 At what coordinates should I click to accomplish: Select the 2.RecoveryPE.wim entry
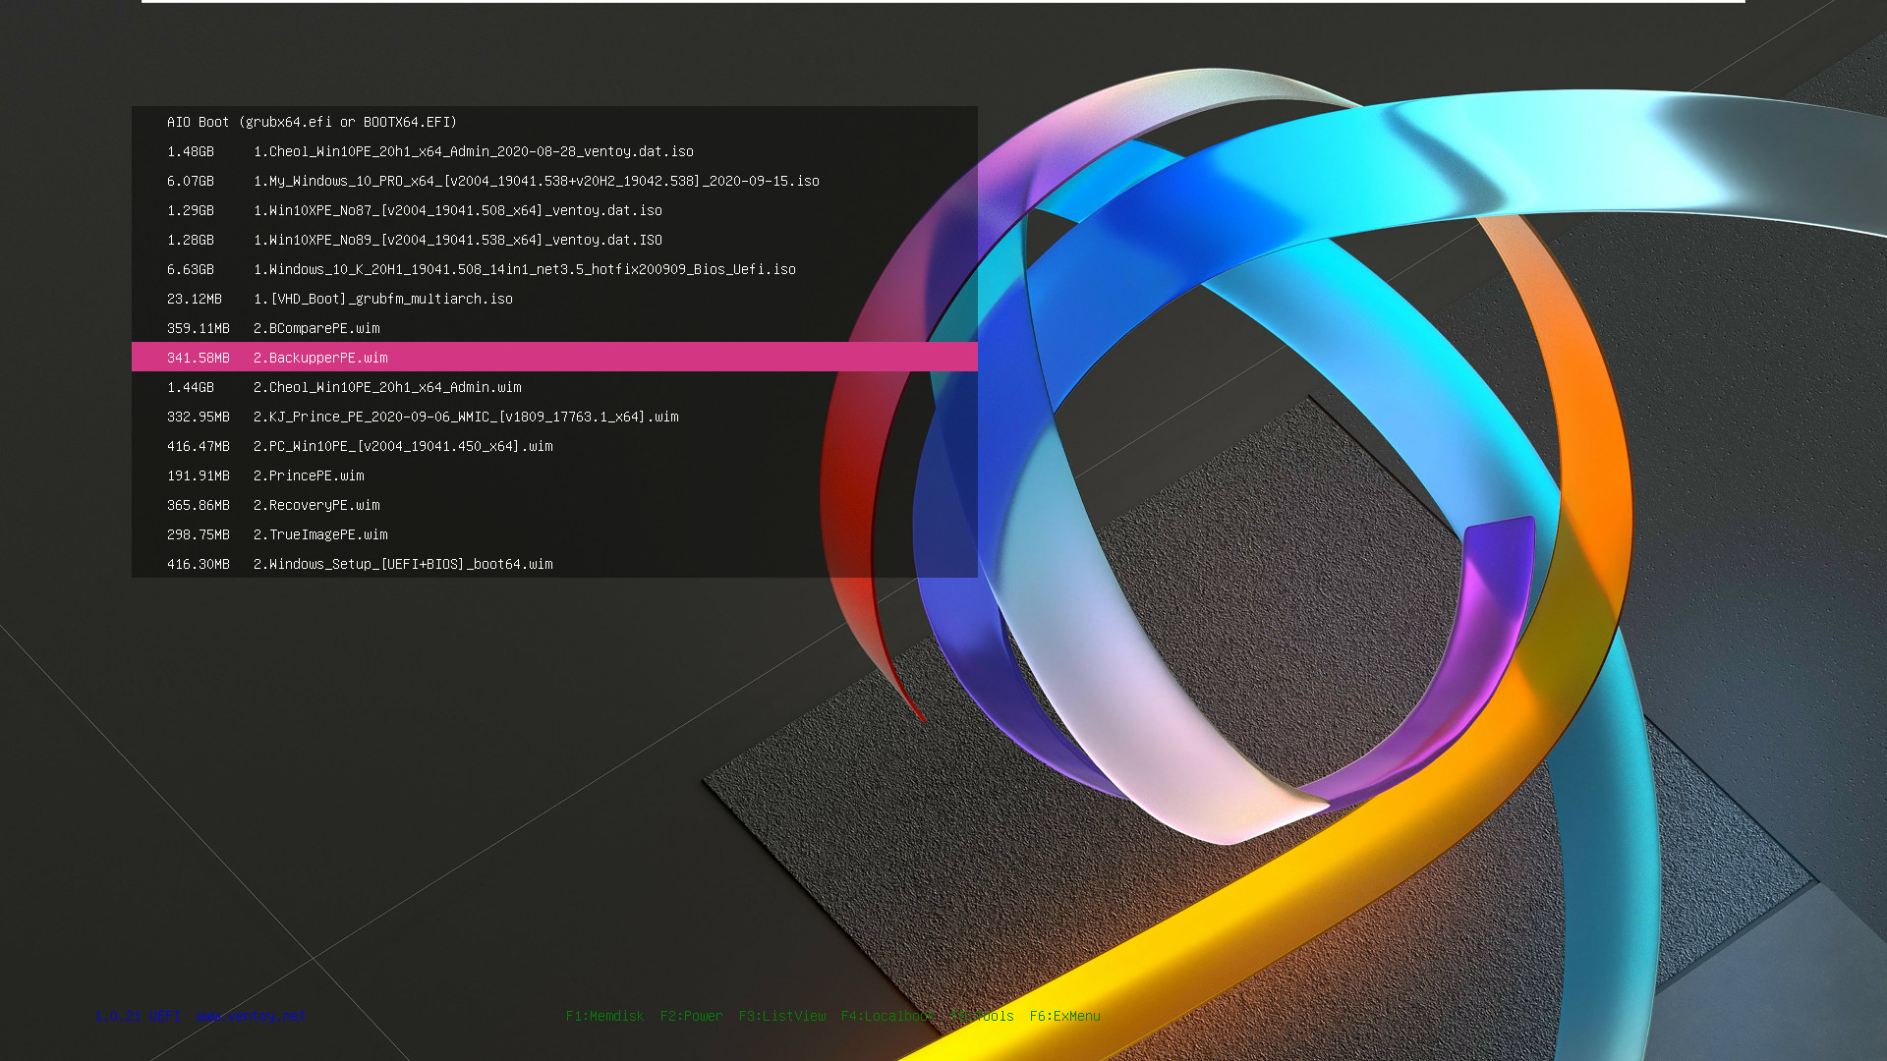(x=554, y=505)
